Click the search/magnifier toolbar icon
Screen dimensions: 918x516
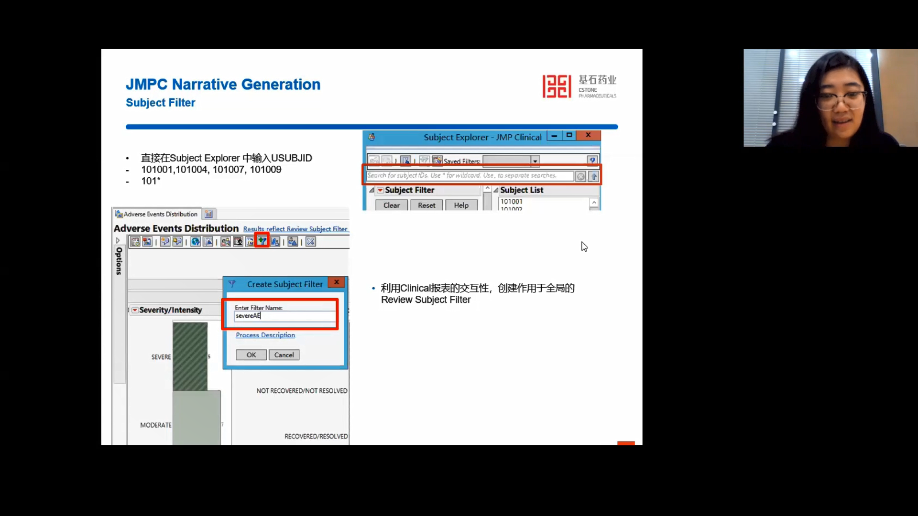226,241
